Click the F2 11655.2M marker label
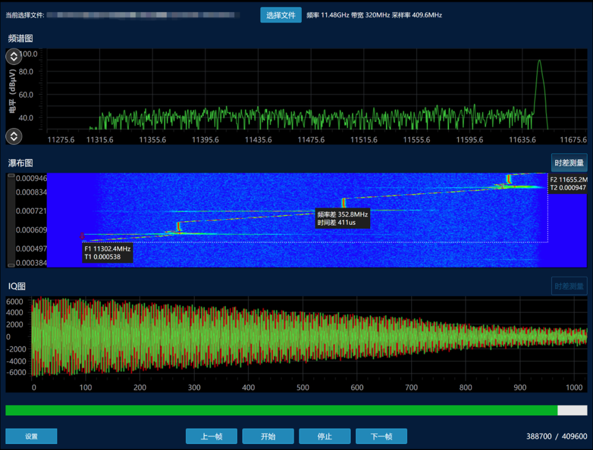The width and height of the screenshot is (593, 450). point(568,184)
